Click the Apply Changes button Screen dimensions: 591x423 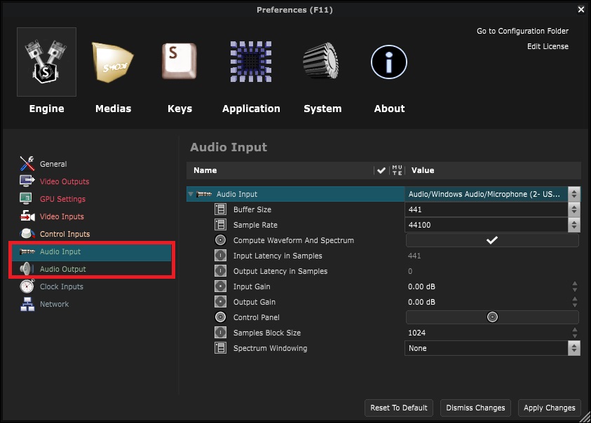550,408
